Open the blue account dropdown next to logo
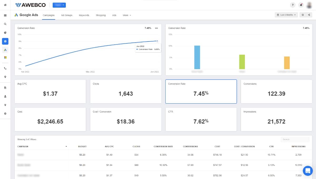This screenshot has height=179, width=316. (59, 5)
